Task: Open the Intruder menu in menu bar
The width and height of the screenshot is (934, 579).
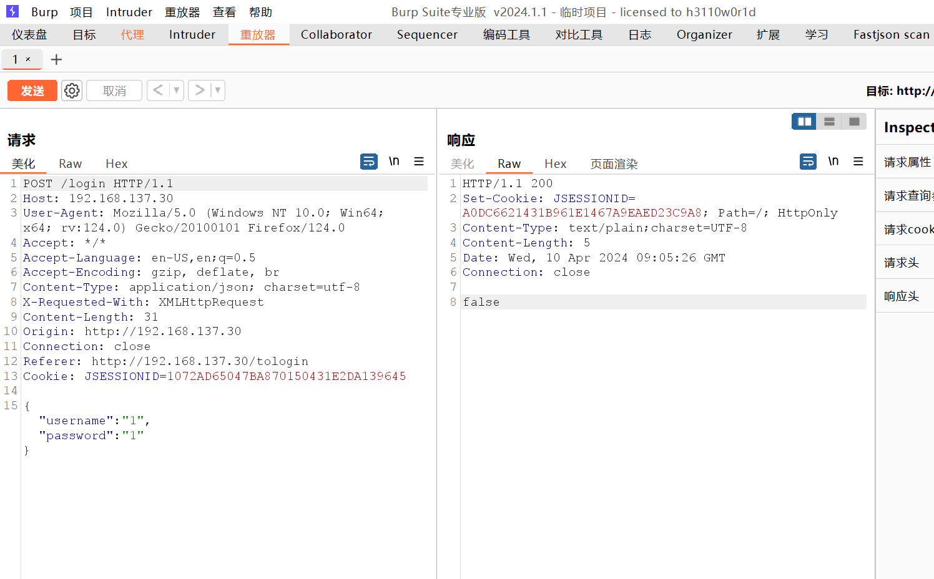Action: tap(129, 12)
